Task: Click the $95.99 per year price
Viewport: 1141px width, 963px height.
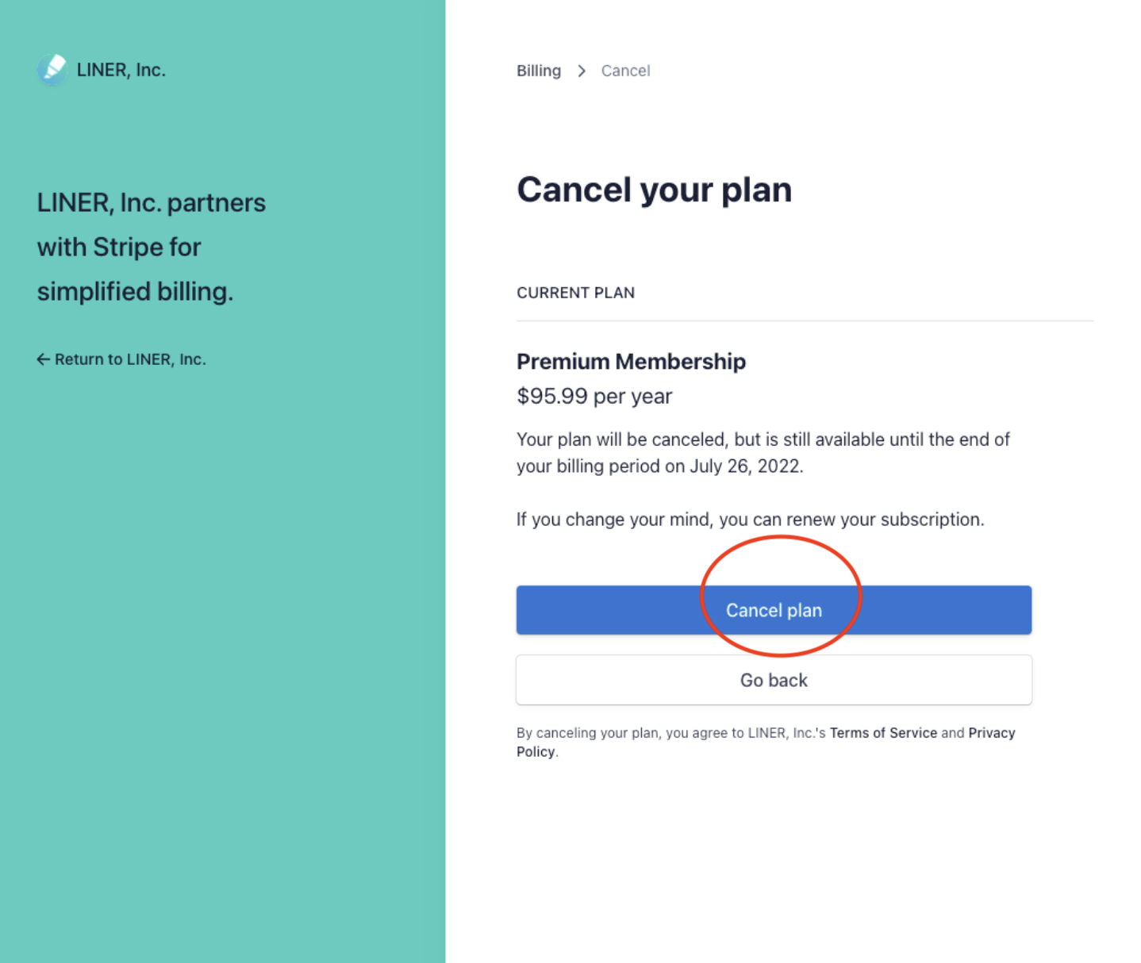Action: [x=594, y=396]
